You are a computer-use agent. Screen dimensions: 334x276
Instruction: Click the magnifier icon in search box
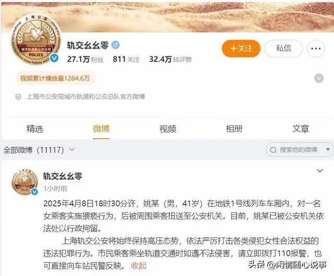tap(273, 150)
